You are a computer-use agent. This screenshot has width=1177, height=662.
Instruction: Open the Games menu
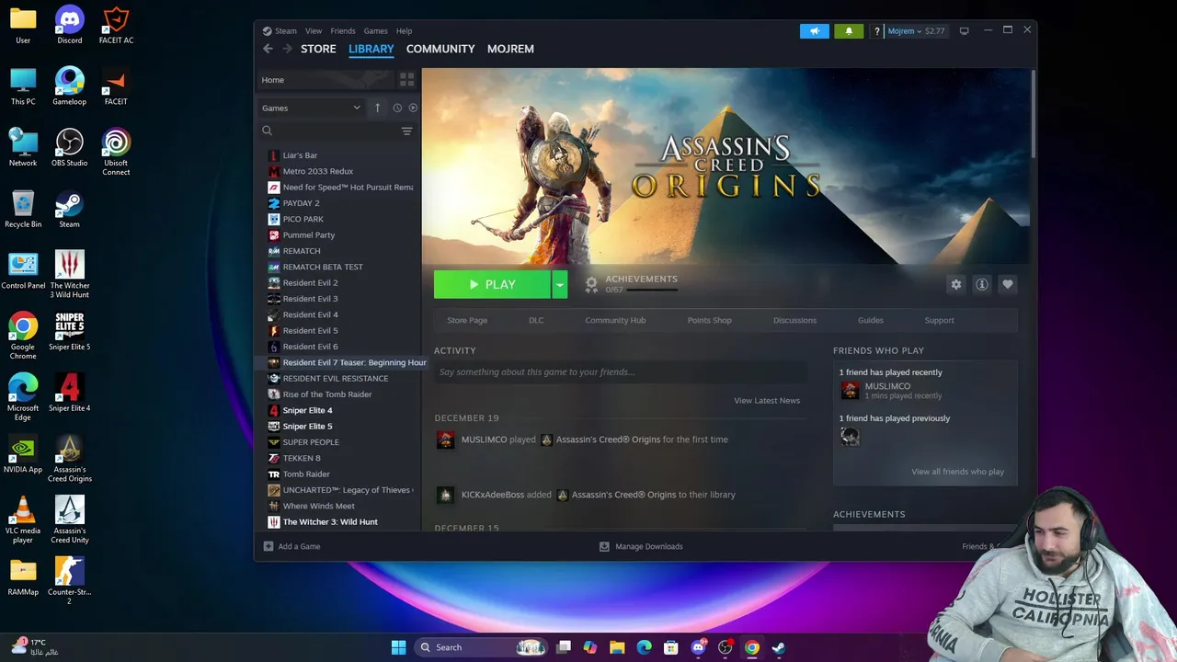[375, 31]
